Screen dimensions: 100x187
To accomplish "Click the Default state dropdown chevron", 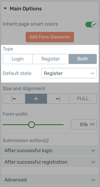I will 92,73.
